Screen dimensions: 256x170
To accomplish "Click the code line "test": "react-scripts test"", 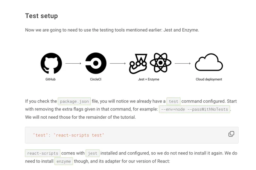I will pos(69,135).
